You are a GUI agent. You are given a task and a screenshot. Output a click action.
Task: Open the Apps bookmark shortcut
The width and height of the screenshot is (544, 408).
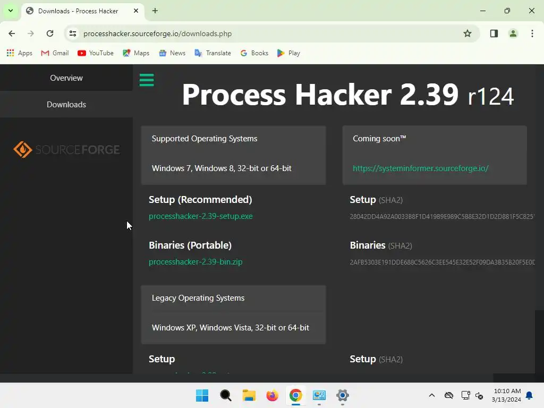click(20, 53)
